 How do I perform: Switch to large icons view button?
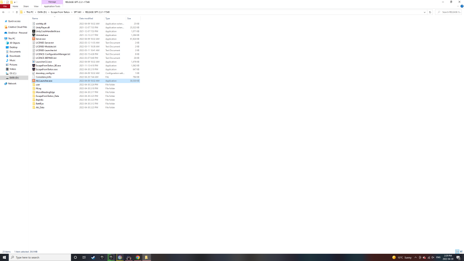pyautogui.click(x=461, y=252)
